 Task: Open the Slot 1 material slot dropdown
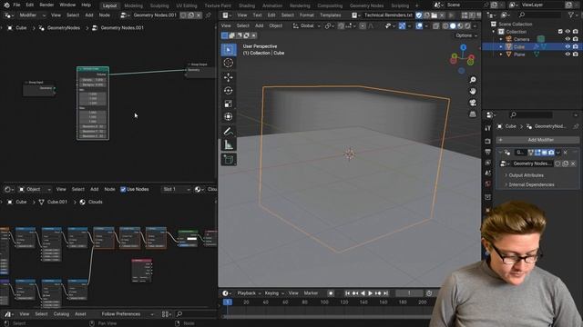[x=176, y=190]
